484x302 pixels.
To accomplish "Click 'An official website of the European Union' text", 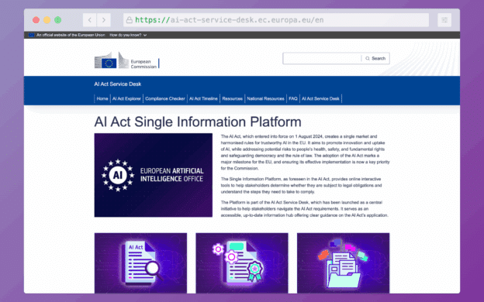I will click(x=71, y=35).
